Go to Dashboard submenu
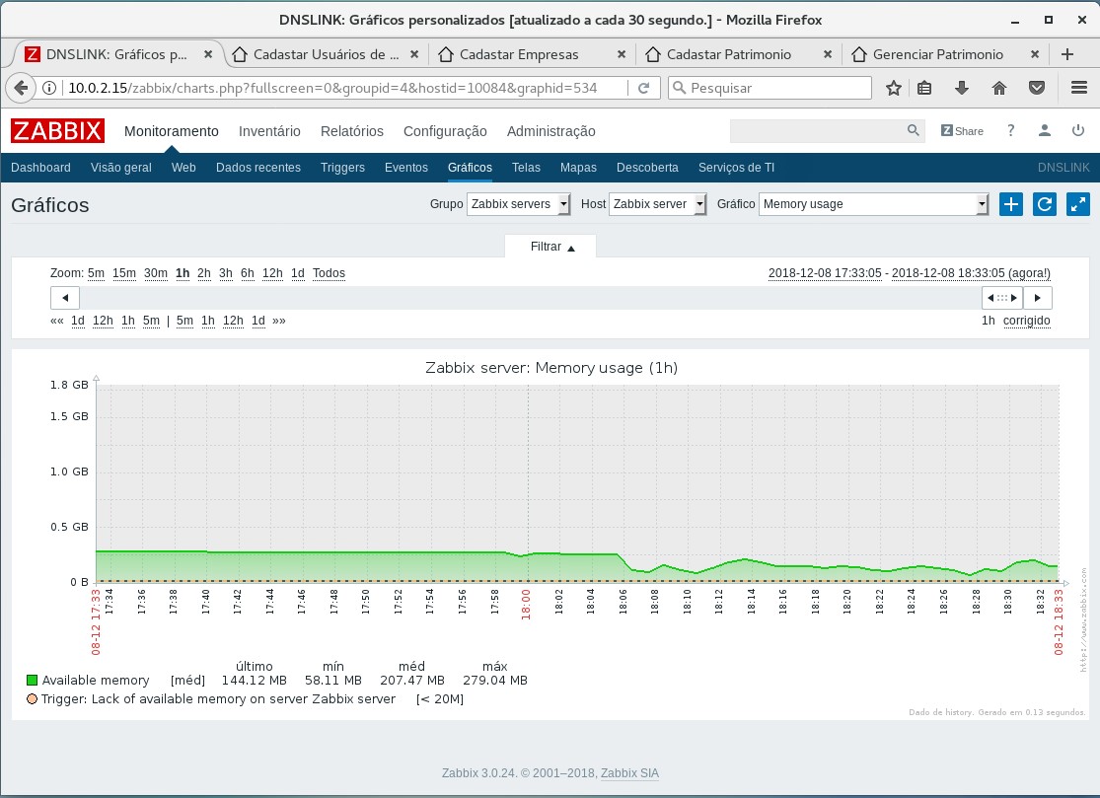The image size is (1100, 798). coord(40,168)
